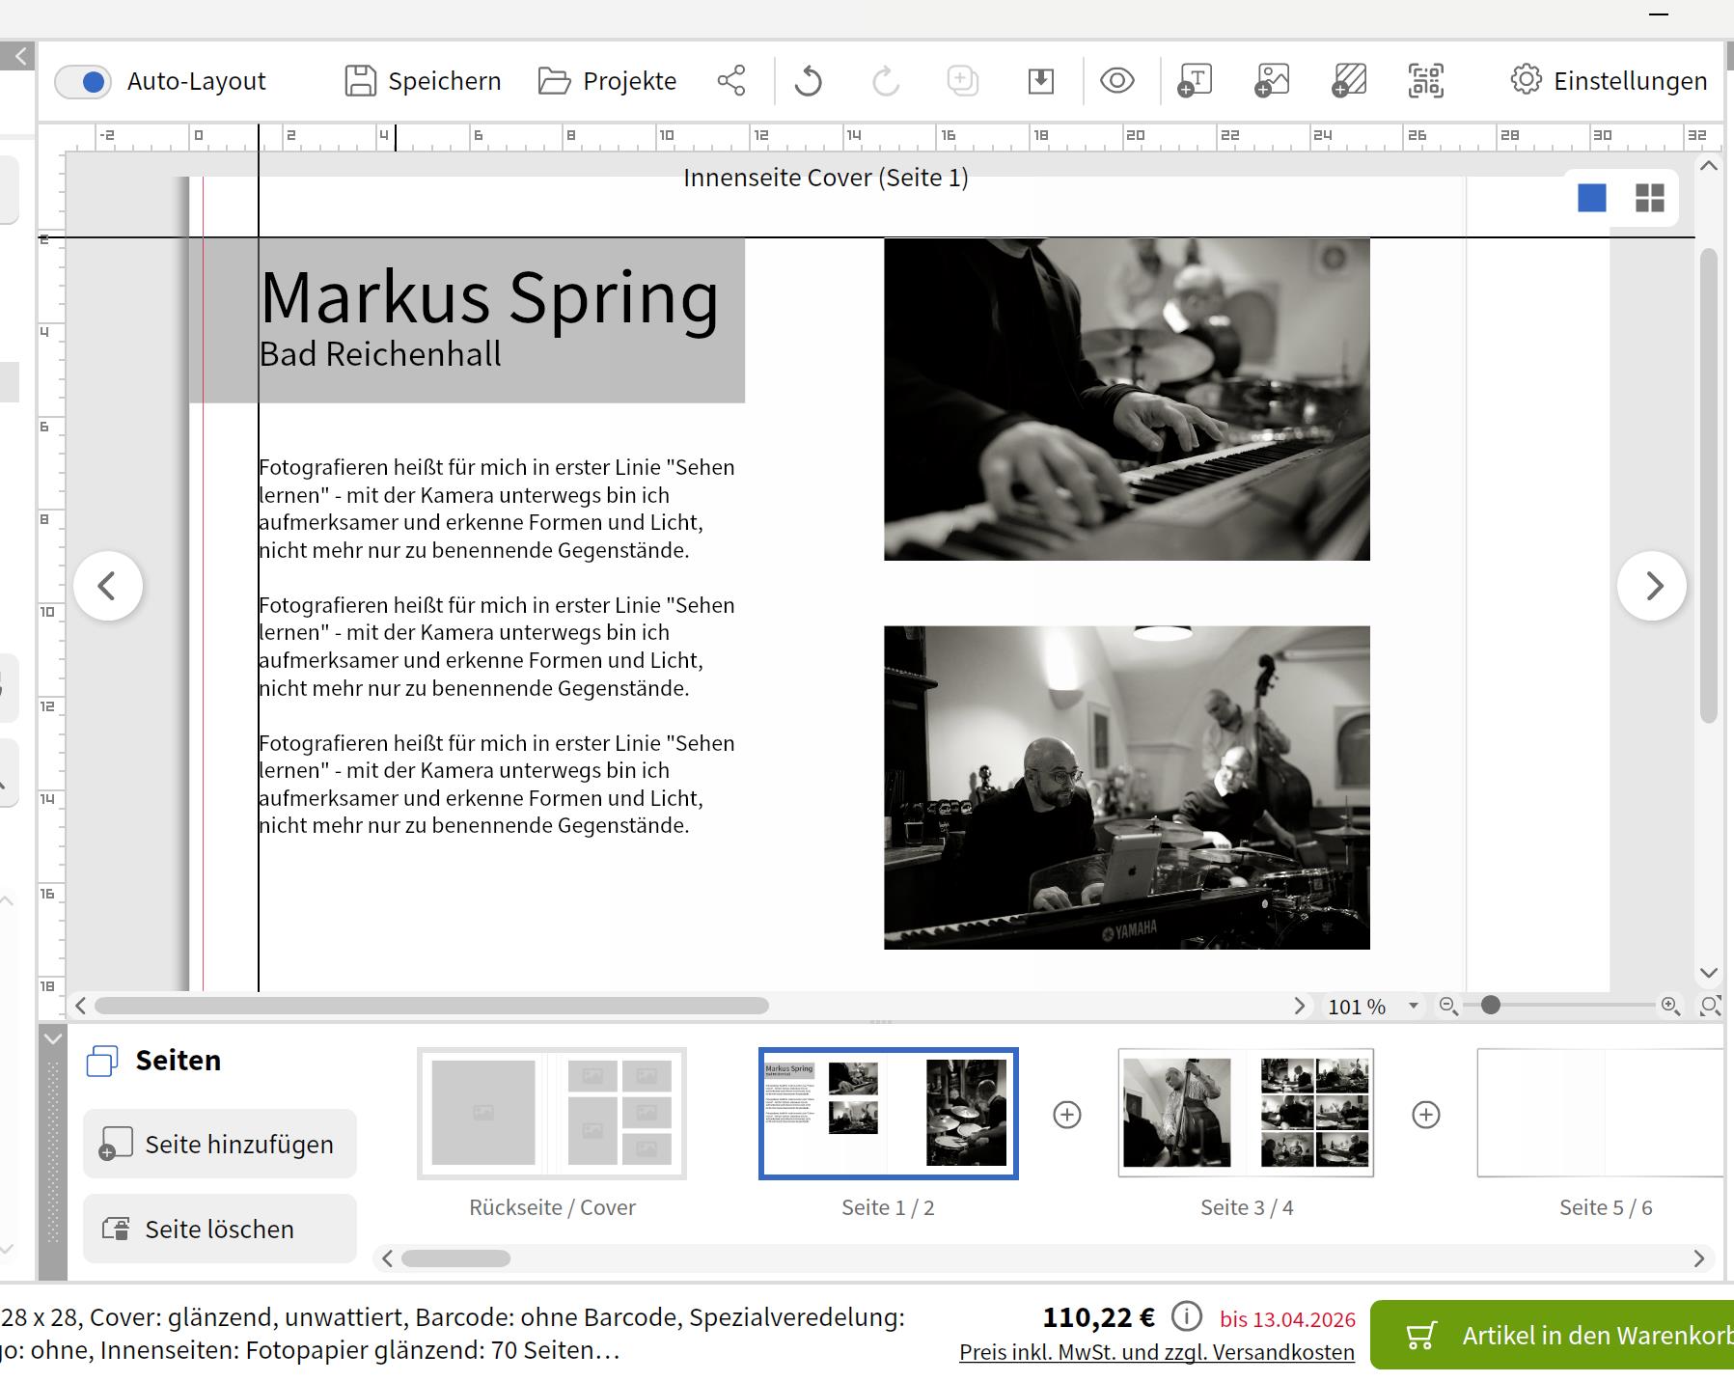1734x1382 pixels.
Task: Open the 101 % zoom dropdown
Action: [x=1413, y=1006]
